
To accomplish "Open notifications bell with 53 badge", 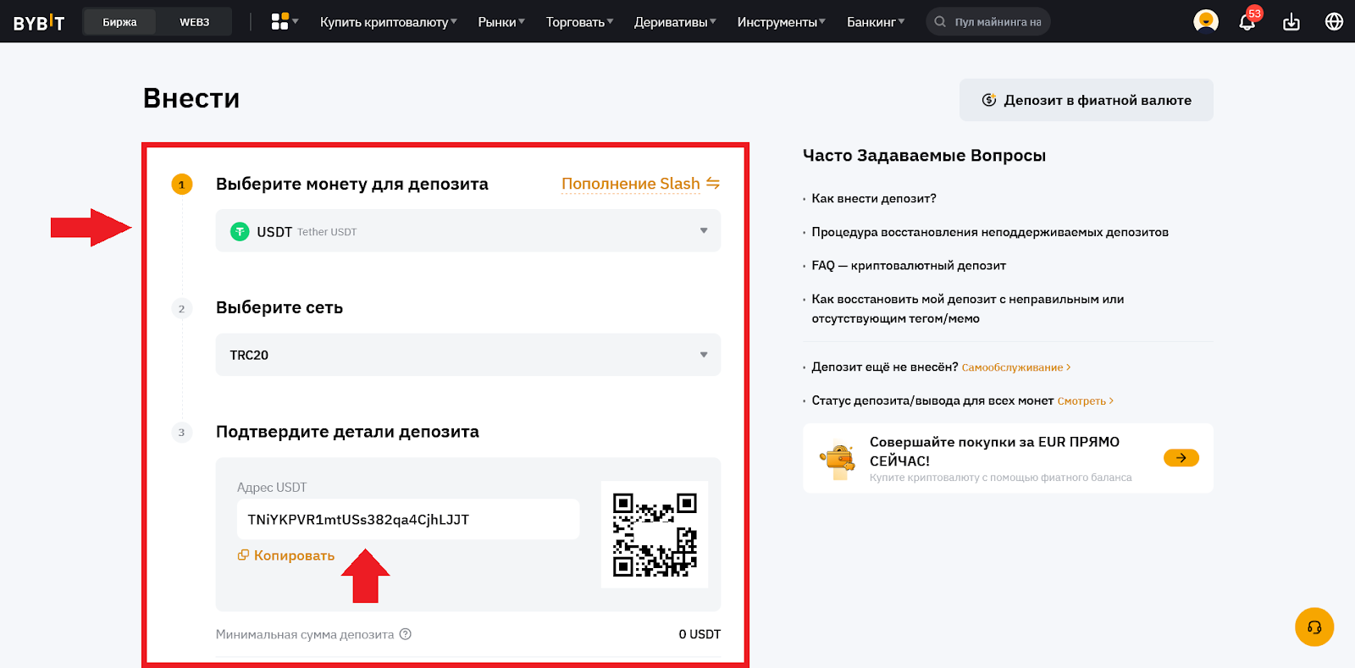I will [1247, 22].
